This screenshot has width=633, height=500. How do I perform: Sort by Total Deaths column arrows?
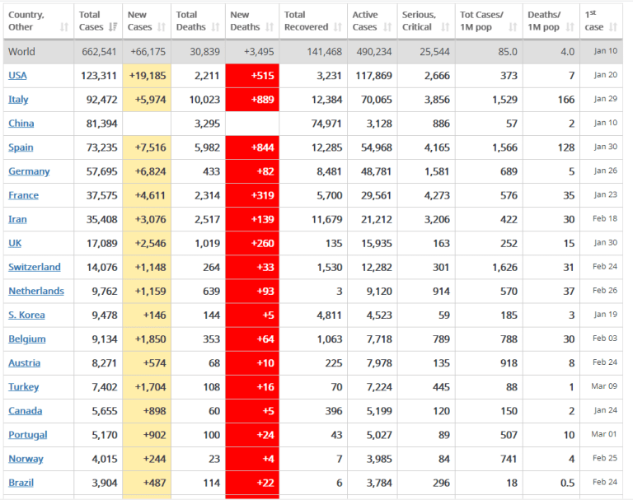click(x=216, y=27)
